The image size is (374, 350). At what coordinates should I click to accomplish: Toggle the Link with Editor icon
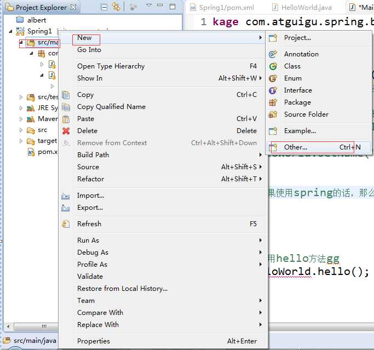(x=116, y=7)
